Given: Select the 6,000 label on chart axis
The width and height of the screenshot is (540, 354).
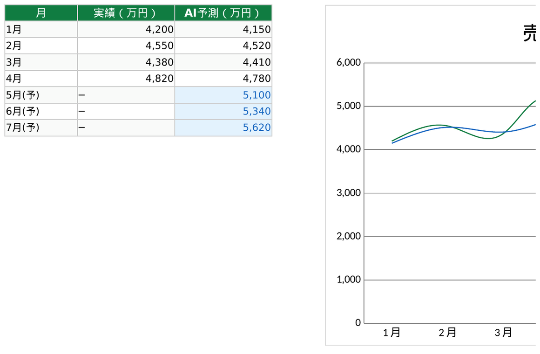Looking at the screenshot, I should 348,63.
